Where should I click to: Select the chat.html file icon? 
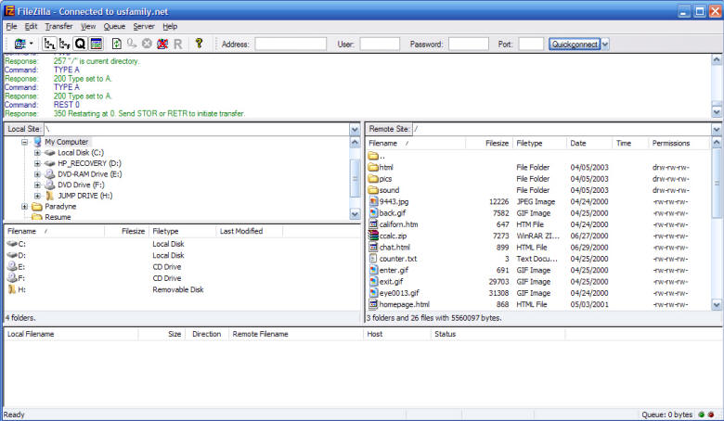click(373, 248)
